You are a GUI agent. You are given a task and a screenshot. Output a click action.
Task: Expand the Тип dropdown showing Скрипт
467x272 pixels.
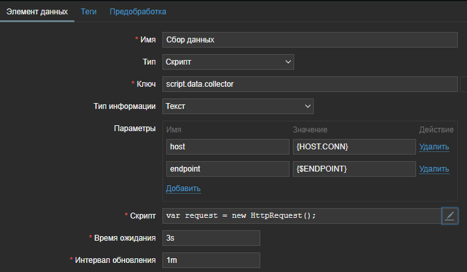coord(228,61)
